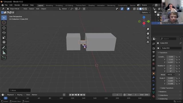Toggle lock on Location X
The height and width of the screenshot is (103, 183).
tap(177, 57)
